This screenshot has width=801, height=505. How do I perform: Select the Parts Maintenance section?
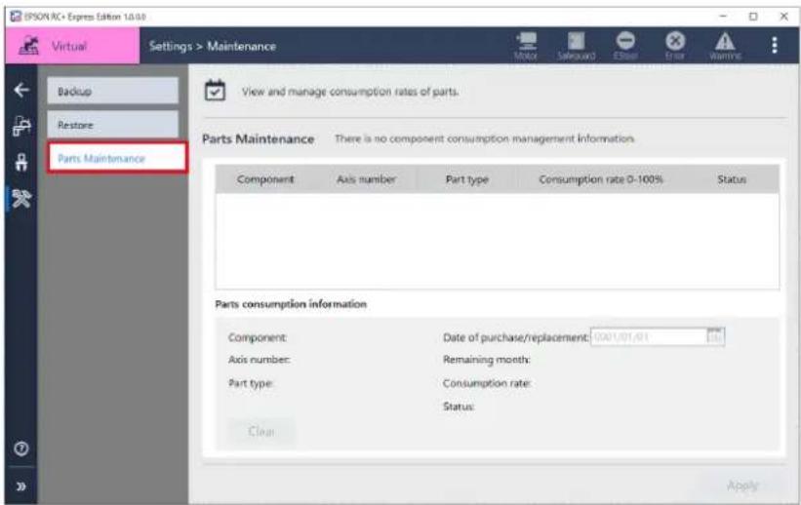tap(117, 158)
